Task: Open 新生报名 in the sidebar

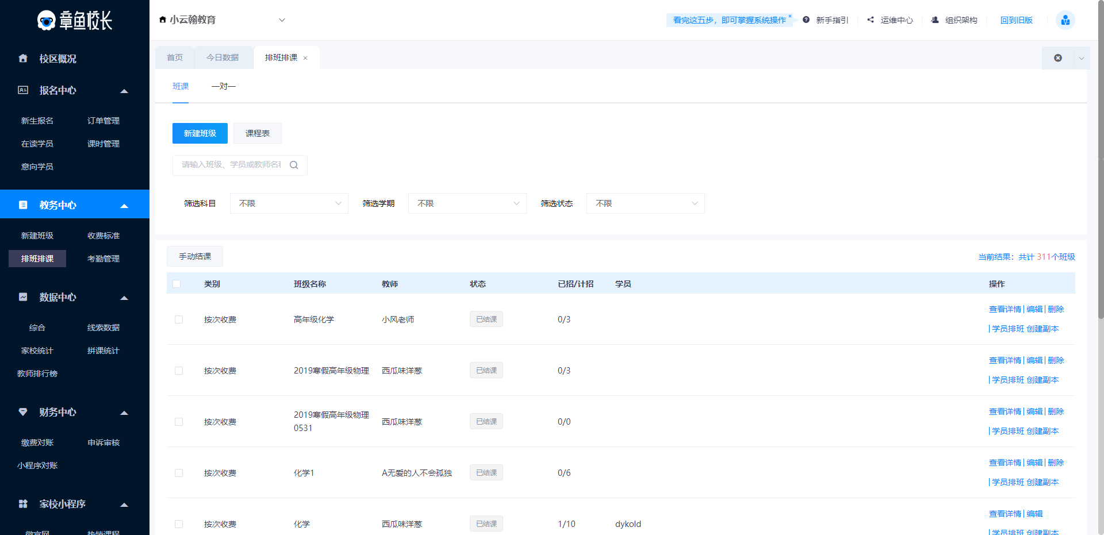Action: (37, 121)
